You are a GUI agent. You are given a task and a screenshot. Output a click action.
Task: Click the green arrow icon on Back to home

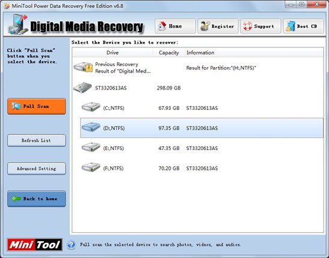[x=16, y=199]
